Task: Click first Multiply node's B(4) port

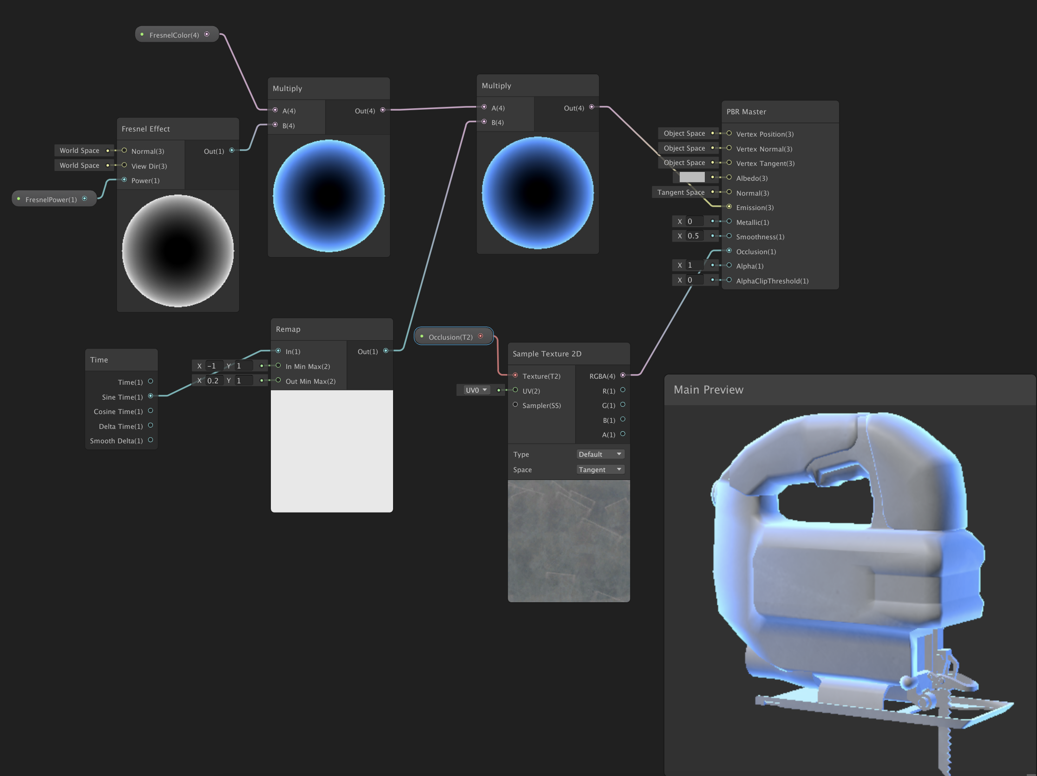Action: 275,125
